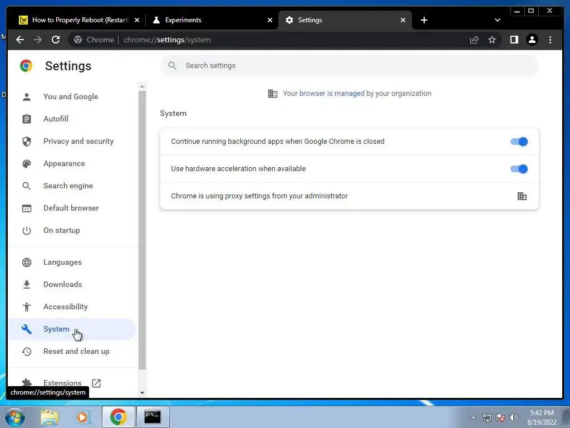Click the Search settings field
Viewport: 570px width, 428px height.
(350, 66)
